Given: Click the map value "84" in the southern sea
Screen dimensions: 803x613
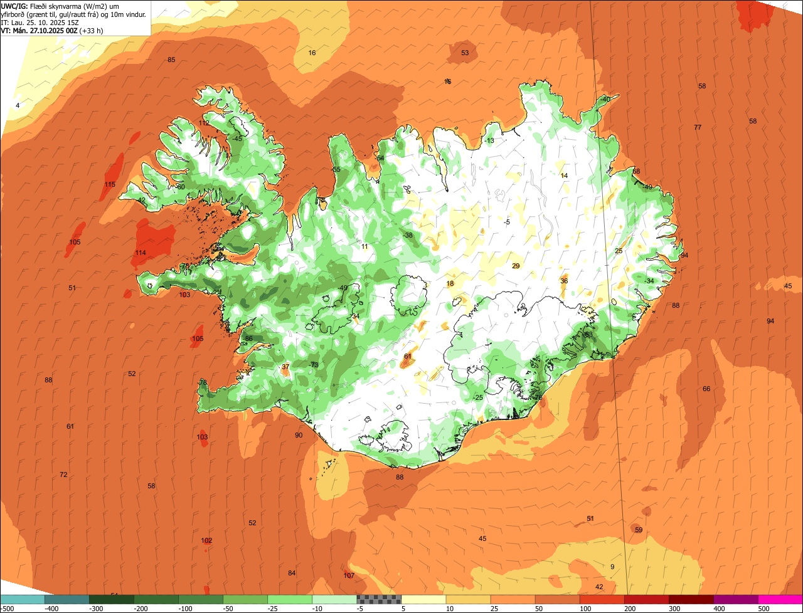Looking at the screenshot, I should (292, 573).
